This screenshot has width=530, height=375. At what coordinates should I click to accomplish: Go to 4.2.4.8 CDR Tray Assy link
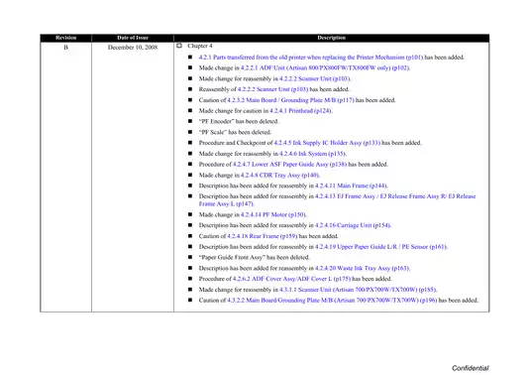[x=279, y=175]
